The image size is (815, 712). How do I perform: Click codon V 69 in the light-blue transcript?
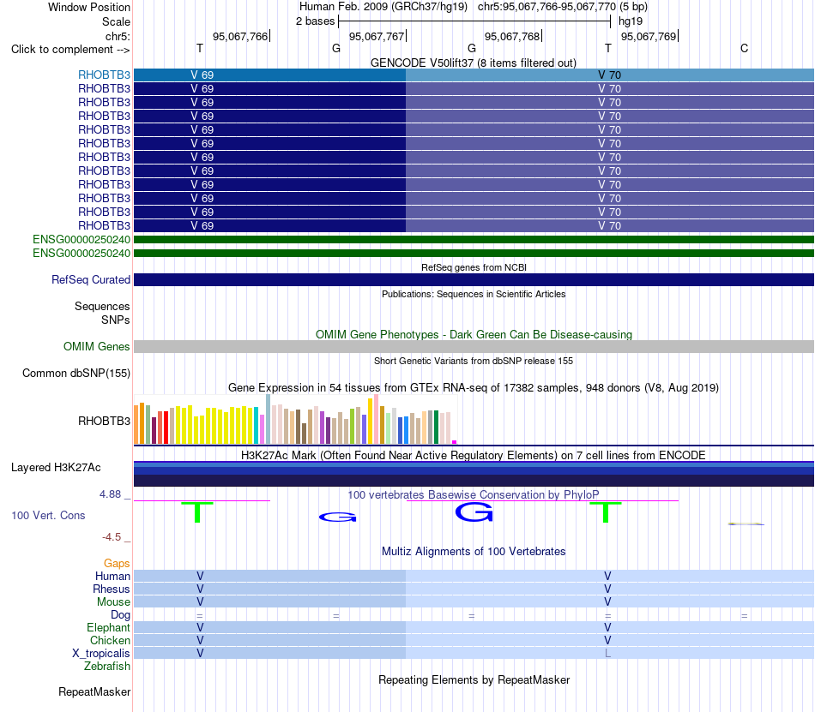point(202,75)
